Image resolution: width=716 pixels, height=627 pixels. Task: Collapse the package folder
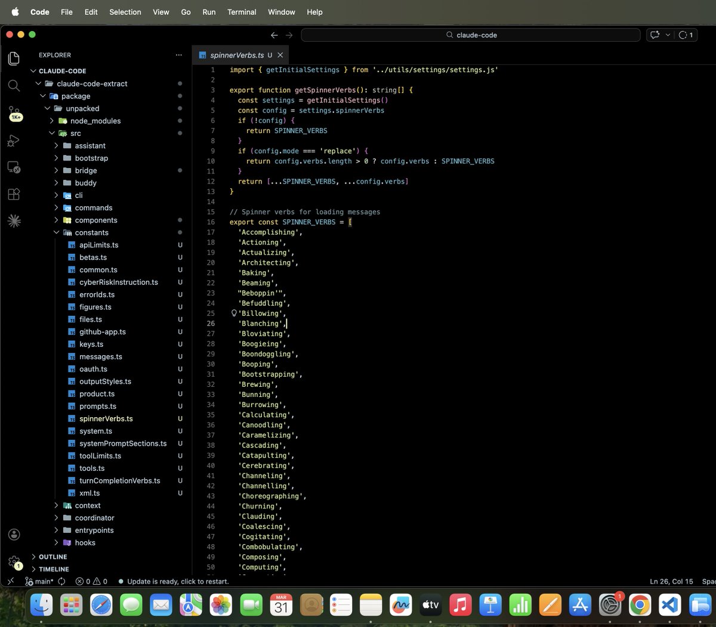click(42, 96)
